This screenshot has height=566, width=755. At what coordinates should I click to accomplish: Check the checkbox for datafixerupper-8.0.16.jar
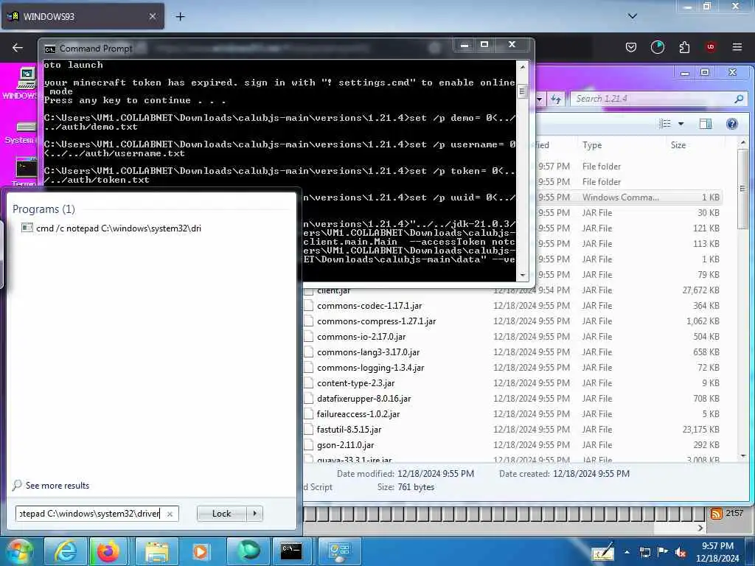308,399
